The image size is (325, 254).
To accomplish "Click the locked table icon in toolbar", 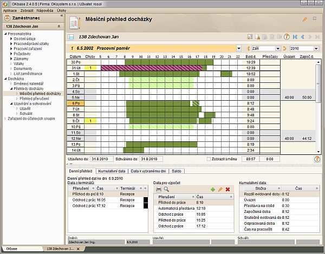I will pyautogui.click(x=250, y=37).
